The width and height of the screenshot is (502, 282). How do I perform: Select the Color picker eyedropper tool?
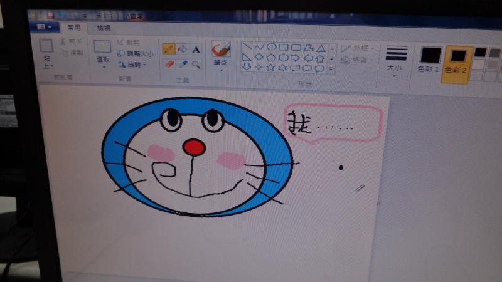[x=183, y=65]
